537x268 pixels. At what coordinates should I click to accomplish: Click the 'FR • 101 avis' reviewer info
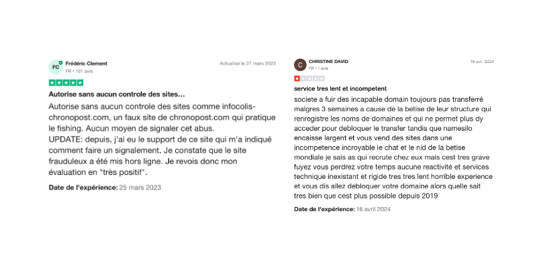pyautogui.click(x=79, y=70)
